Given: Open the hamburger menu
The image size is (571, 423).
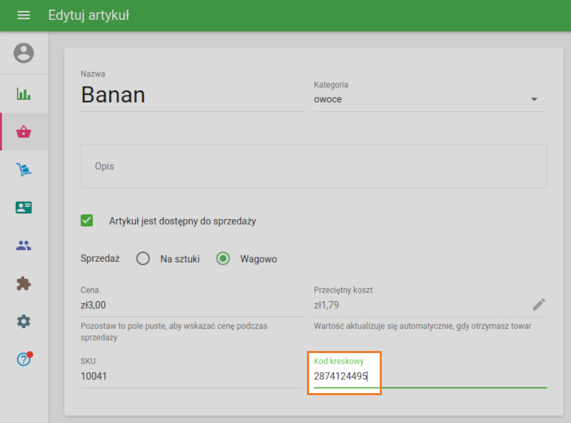Looking at the screenshot, I should (x=24, y=15).
